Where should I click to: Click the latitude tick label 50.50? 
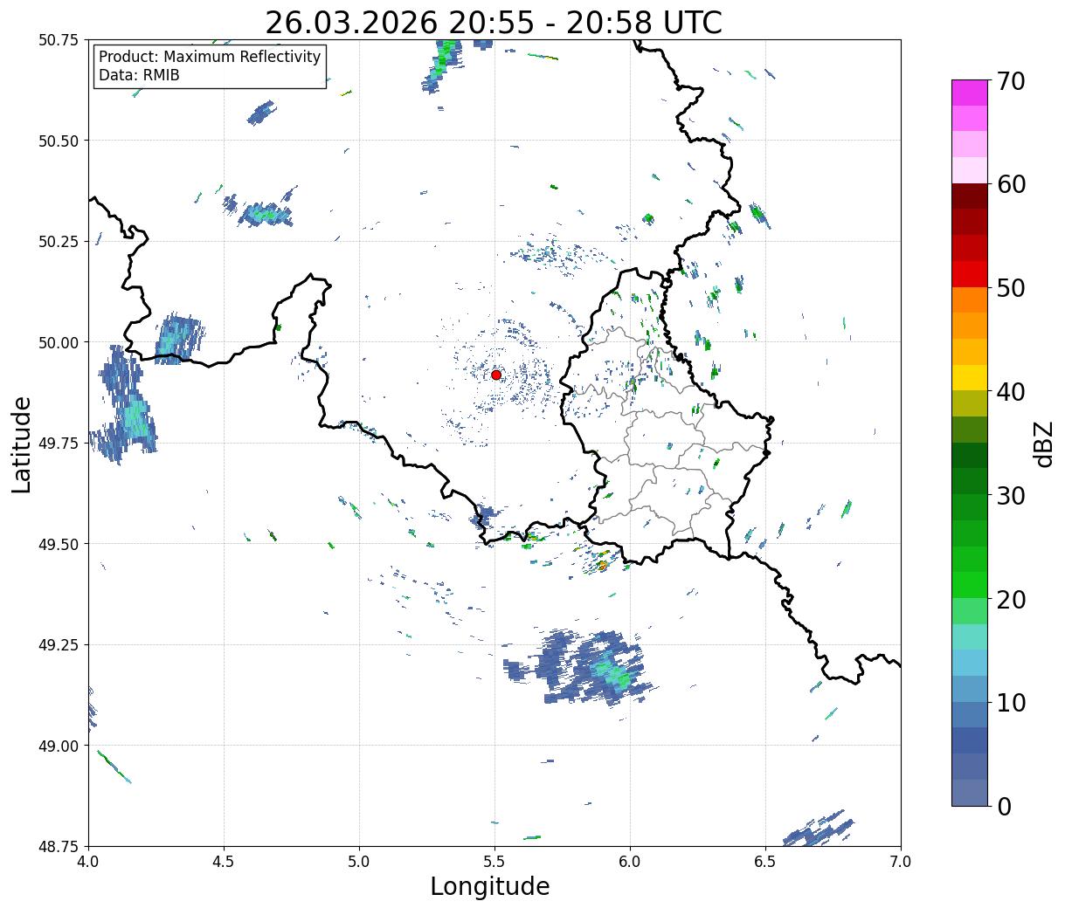point(58,141)
